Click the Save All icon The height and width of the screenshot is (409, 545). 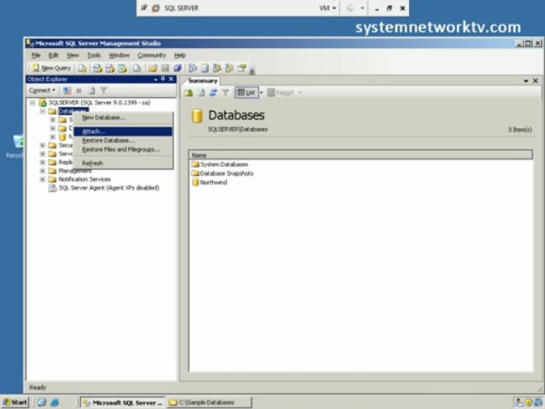coord(177,68)
